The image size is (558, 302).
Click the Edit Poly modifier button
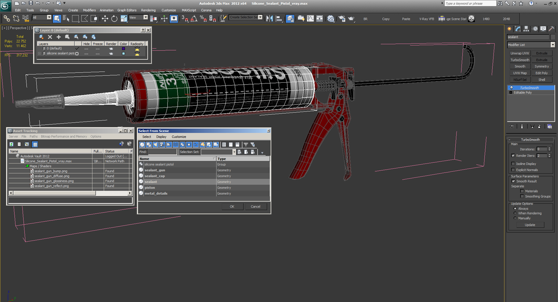542,73
